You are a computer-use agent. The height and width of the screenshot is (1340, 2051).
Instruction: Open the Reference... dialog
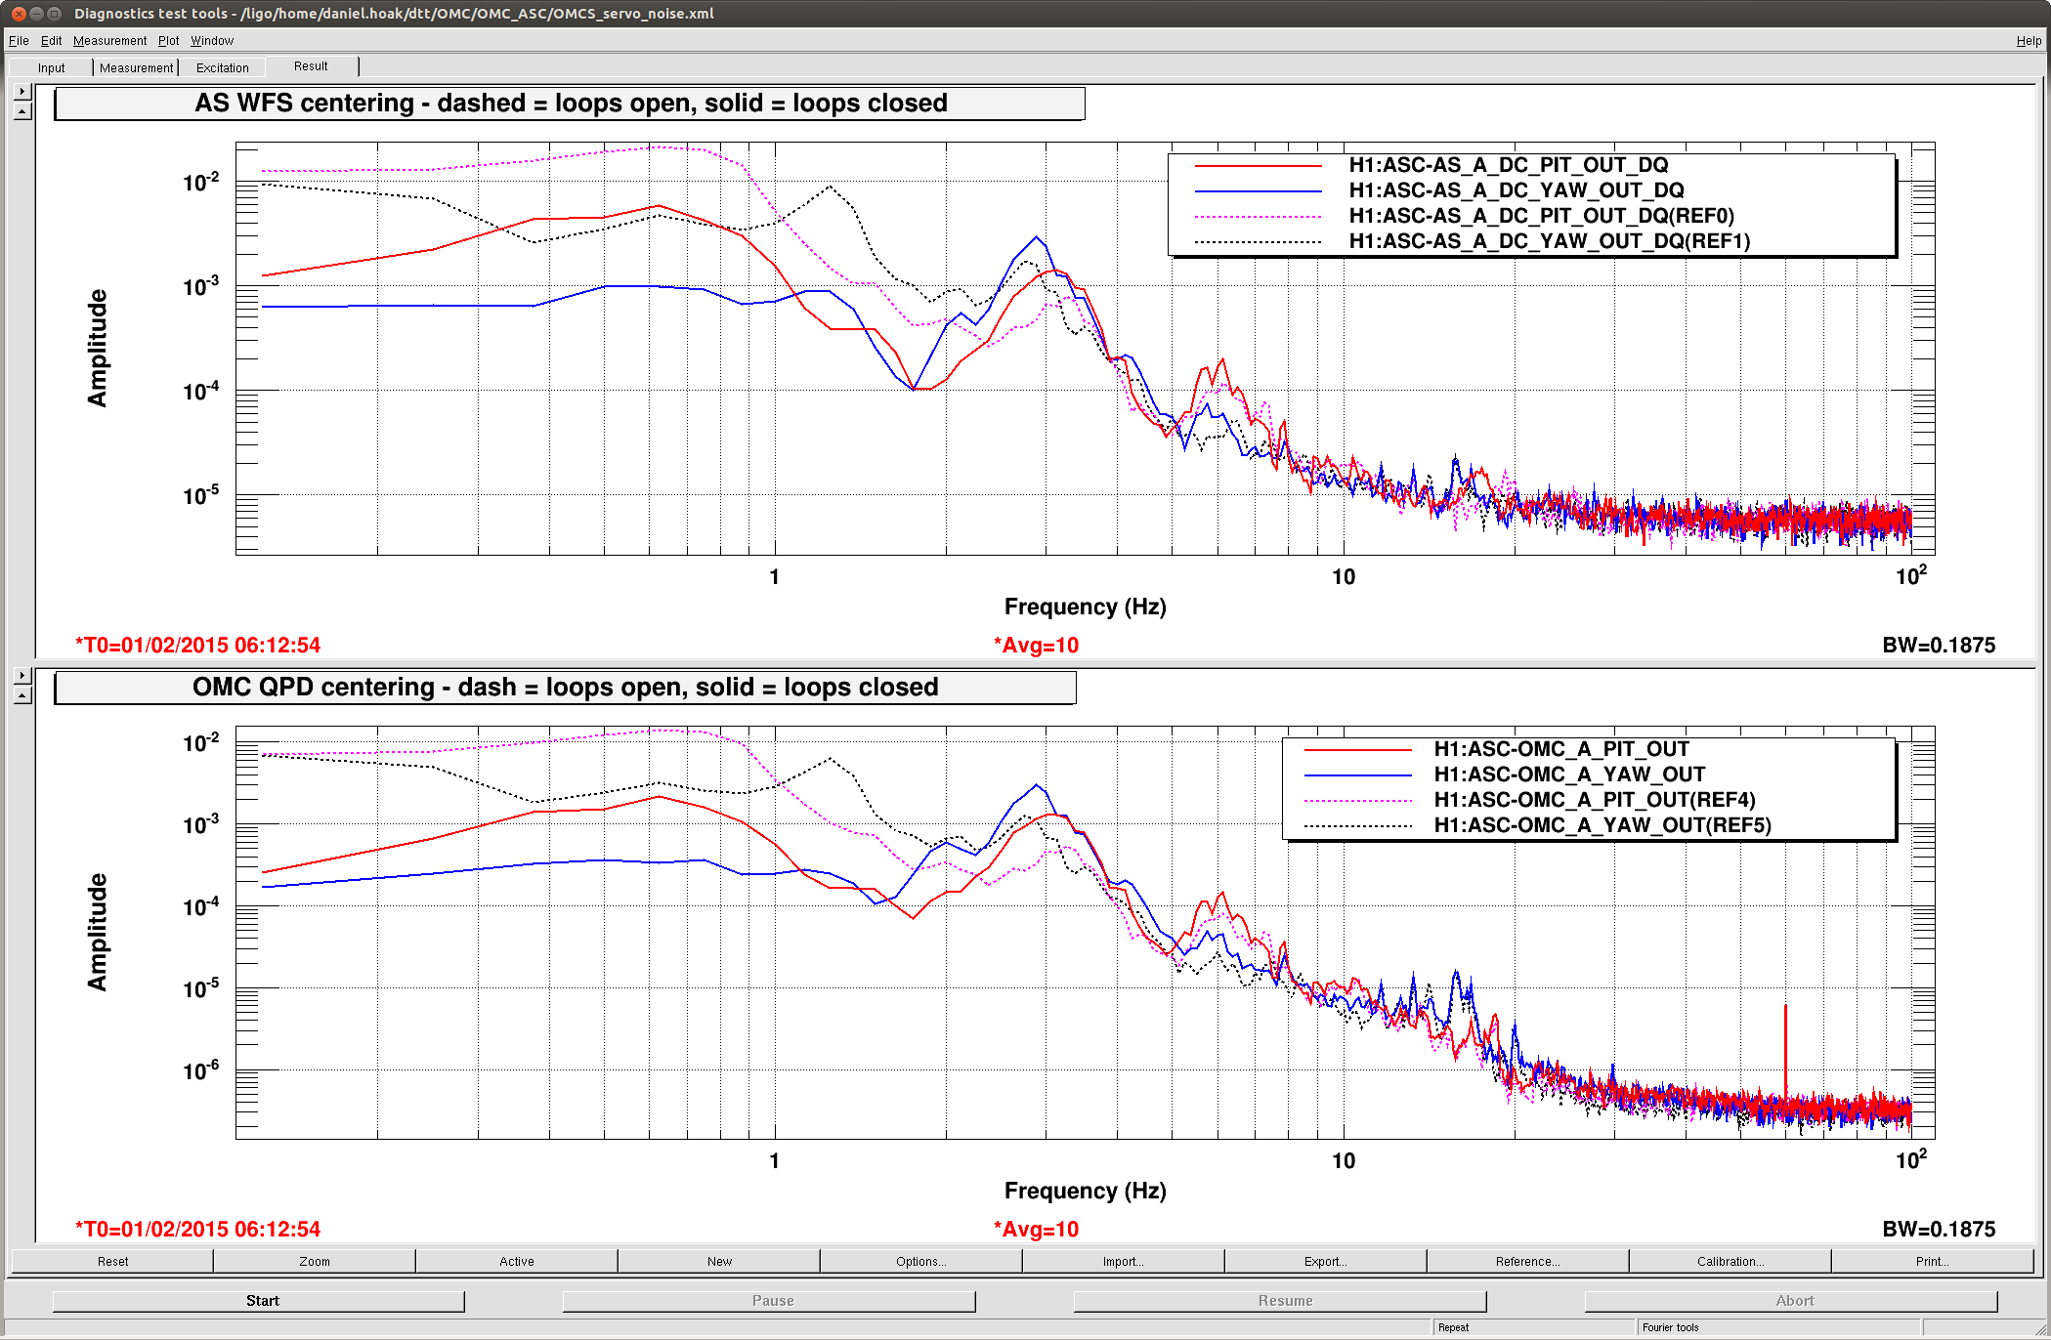pyautogui.click(x=1528, y=1261)
